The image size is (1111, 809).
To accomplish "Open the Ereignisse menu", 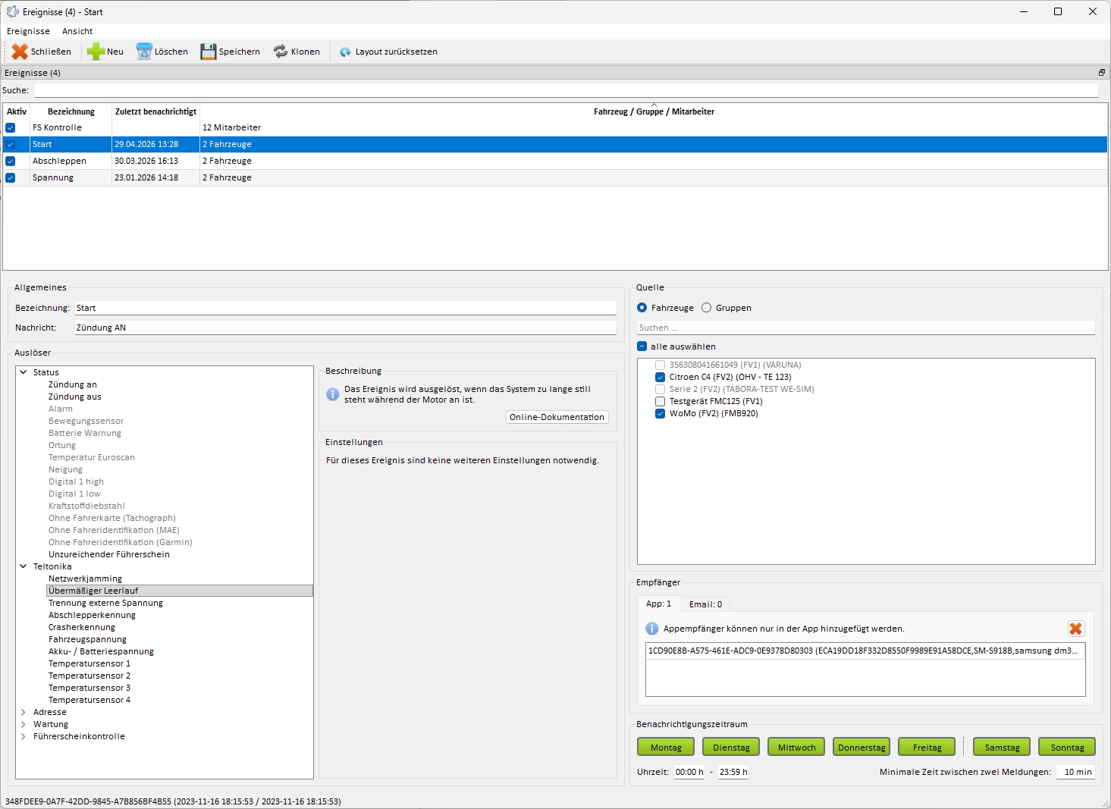I will point(28,31).
